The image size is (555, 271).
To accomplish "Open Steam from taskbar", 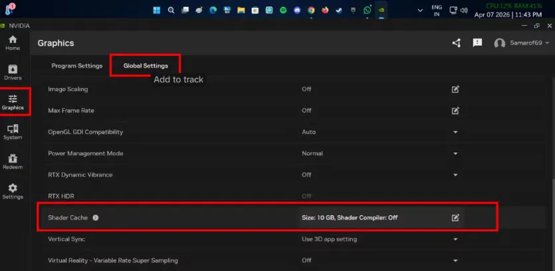I will [339, 10].
